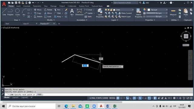Toggle ortho mode in status bar
This screenshot has height=109, width=194.
pos(131,98)
